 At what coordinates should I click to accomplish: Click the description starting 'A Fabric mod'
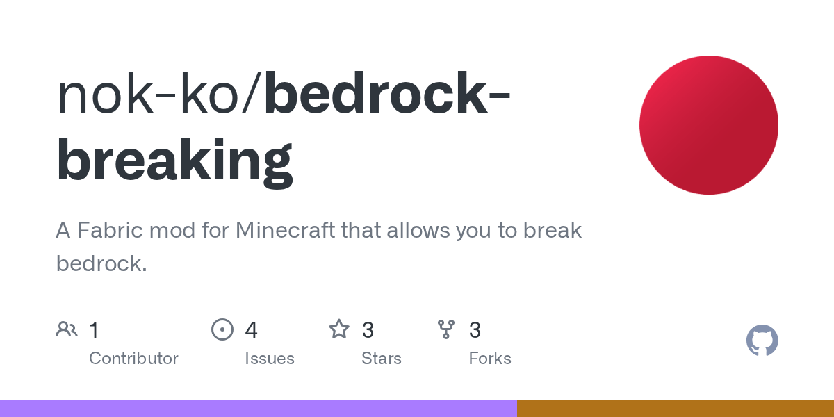[x=318, y=247]
